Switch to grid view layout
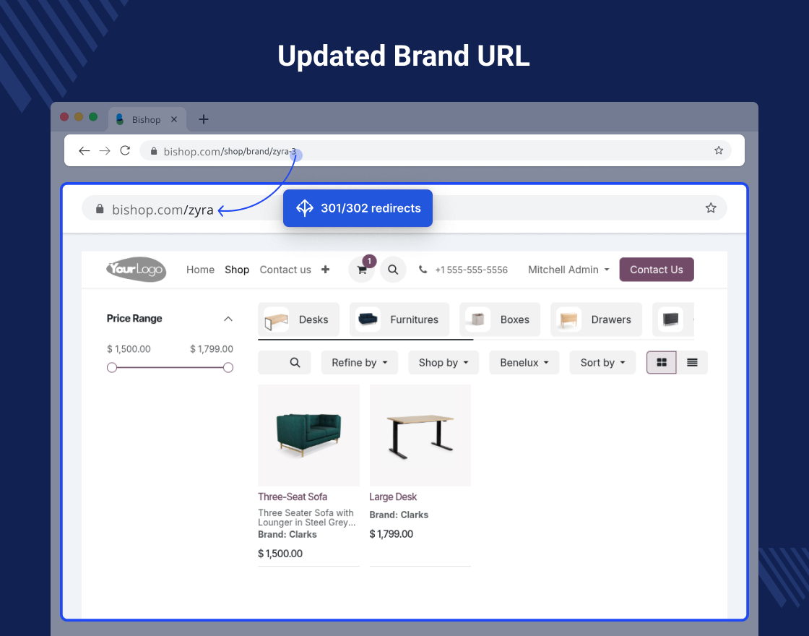Screen dimensions: 809x636 (662, 362)
